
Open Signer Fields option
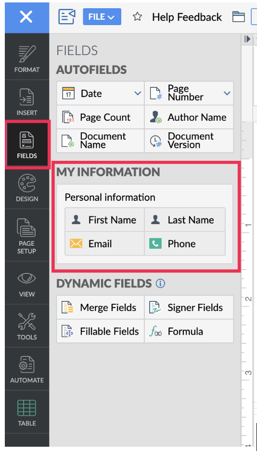189,307
